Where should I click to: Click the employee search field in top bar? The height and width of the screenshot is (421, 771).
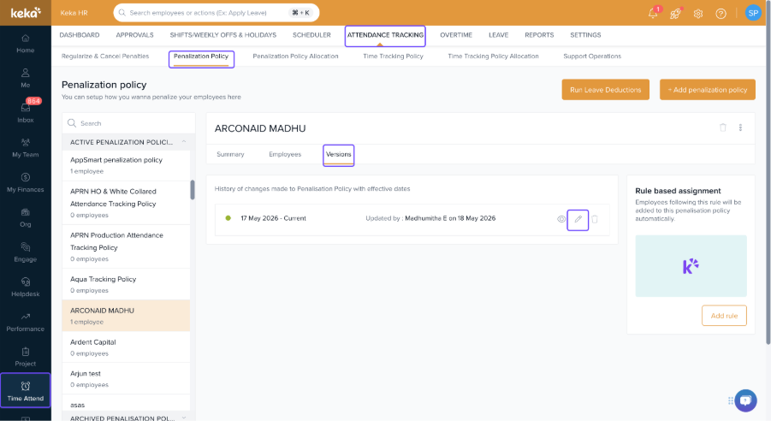(x=216, y=13)
